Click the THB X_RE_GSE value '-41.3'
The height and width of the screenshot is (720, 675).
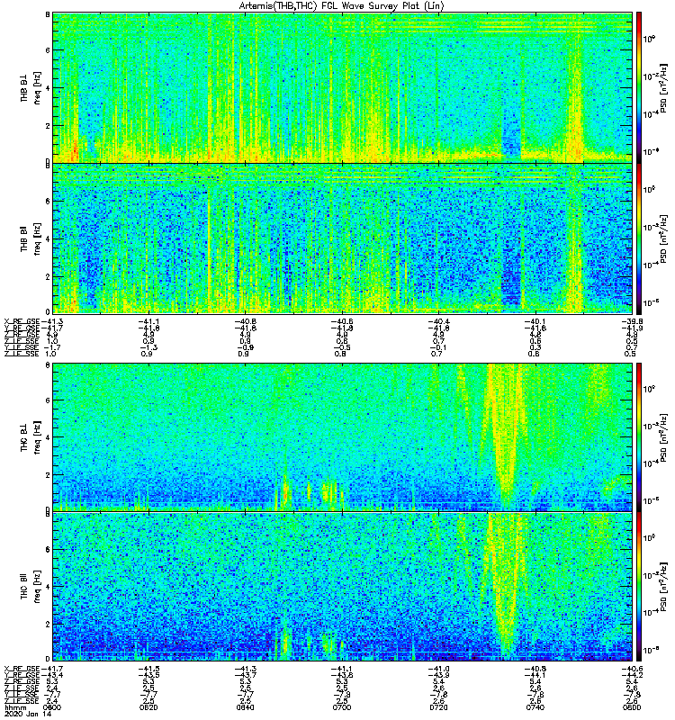click(x=52, y=321)
